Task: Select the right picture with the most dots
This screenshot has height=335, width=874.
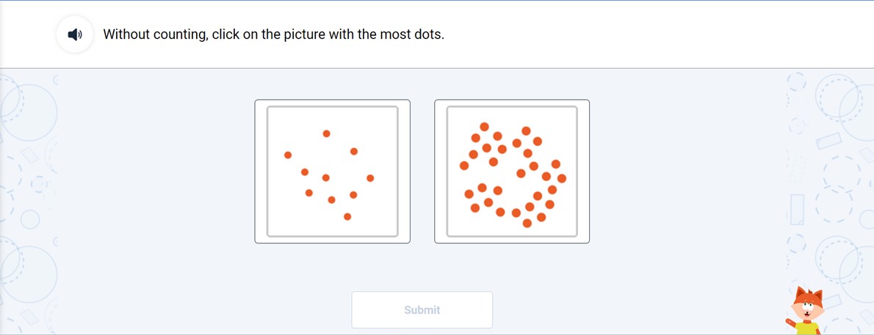Action: [512, 171]
